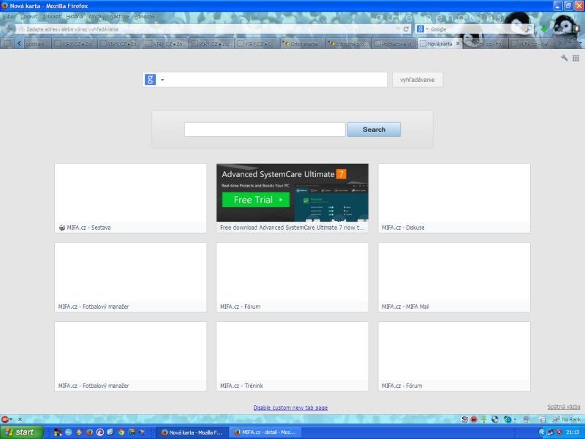The width and height of the screenshot is (585, 439).
Task: Click the magnifier icon in Google search box
Action: [529, 29]
